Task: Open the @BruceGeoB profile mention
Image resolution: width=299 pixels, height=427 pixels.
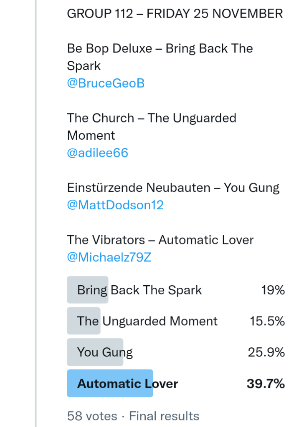Action: [106, 83]
